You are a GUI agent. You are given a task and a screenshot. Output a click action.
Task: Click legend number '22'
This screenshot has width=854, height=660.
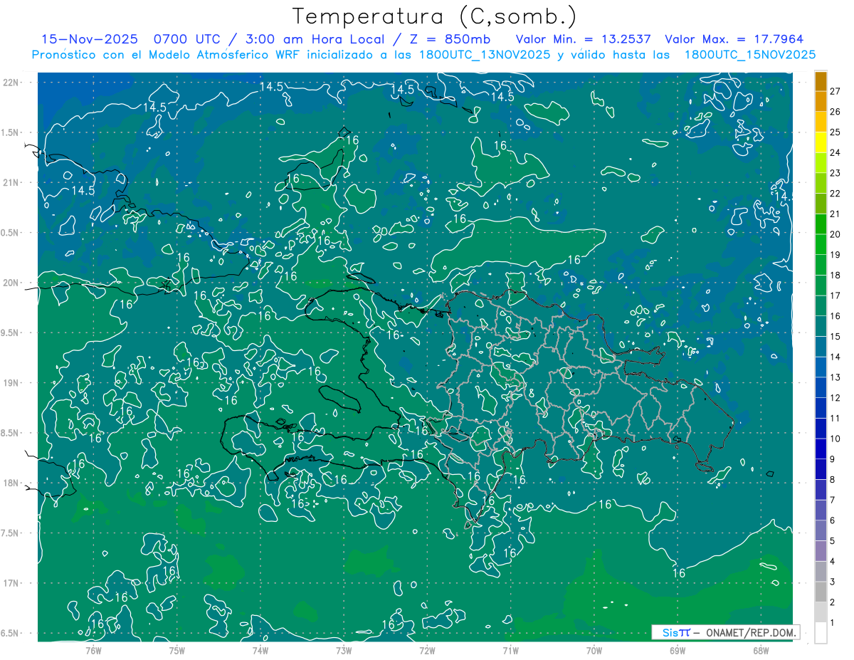point(835,194)
